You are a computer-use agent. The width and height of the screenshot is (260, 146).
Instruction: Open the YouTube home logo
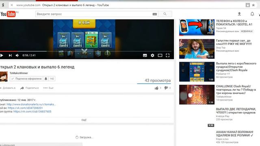pos(8,14)
